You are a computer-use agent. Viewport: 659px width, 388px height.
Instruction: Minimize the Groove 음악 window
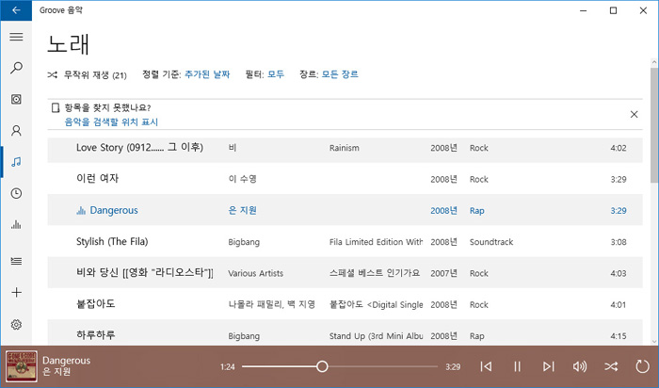(x=584, y=10)
